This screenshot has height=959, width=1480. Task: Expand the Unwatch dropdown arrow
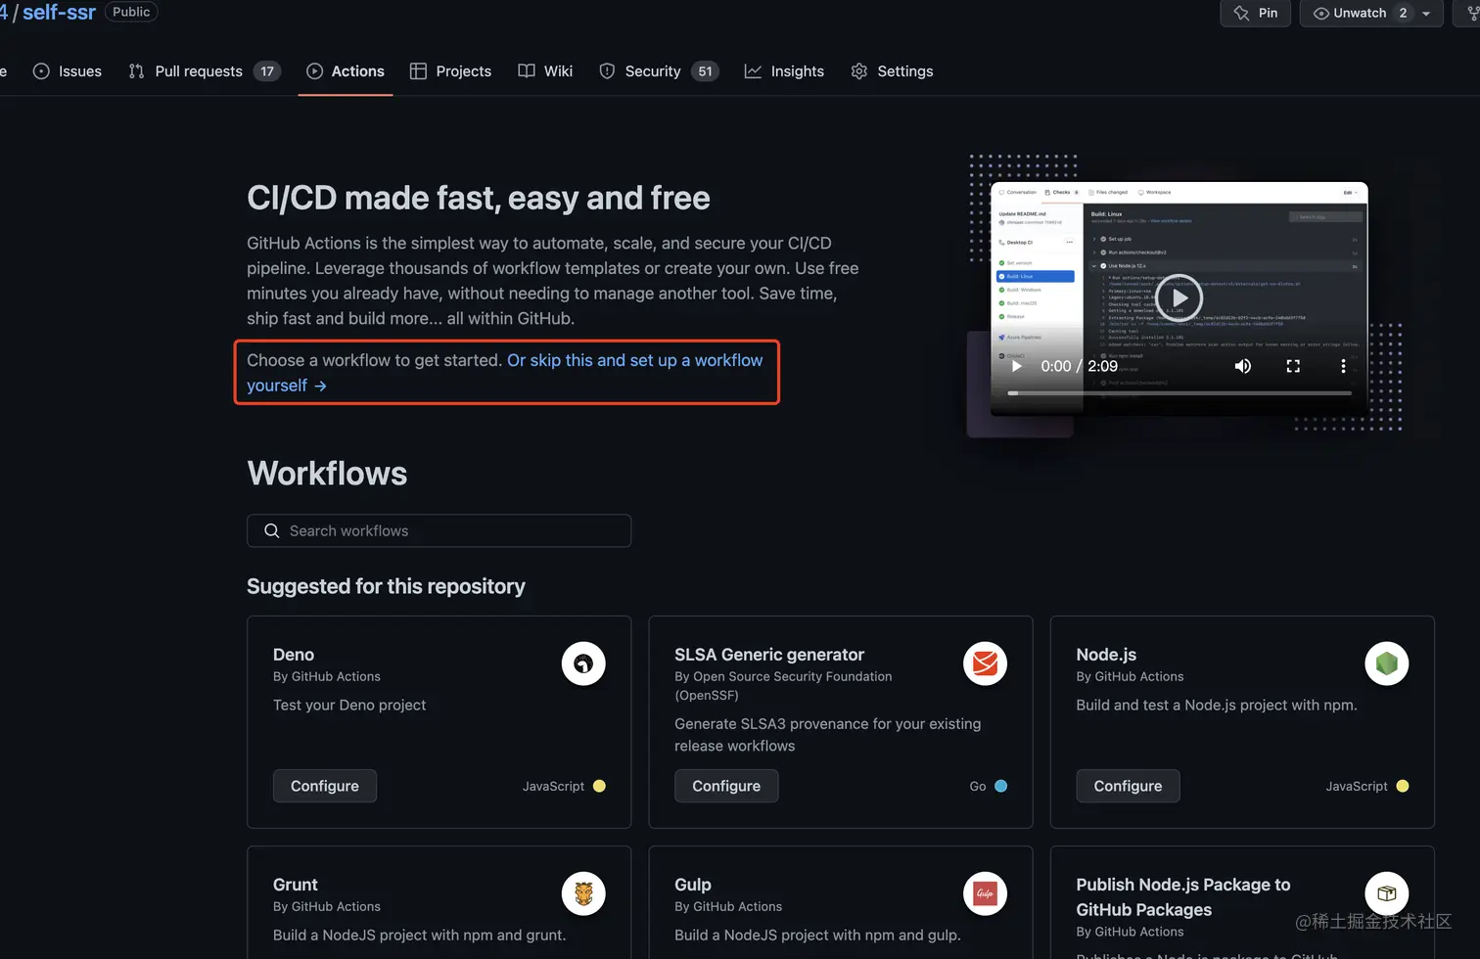pos(1426,14)
